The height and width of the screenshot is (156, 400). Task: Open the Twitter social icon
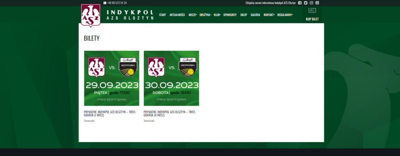click(305, 3)
